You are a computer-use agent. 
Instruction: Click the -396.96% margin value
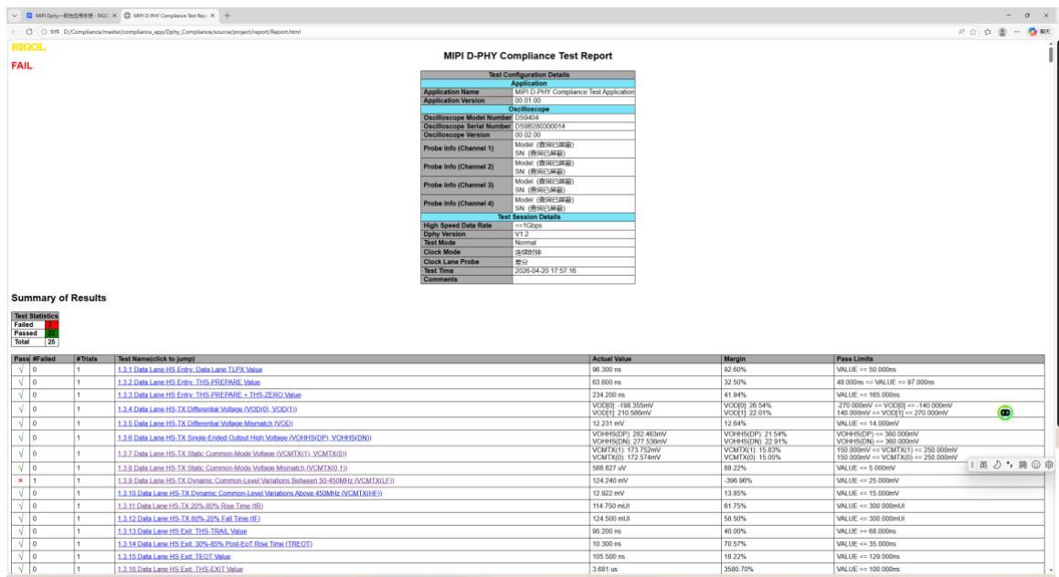tap(737, 481)
